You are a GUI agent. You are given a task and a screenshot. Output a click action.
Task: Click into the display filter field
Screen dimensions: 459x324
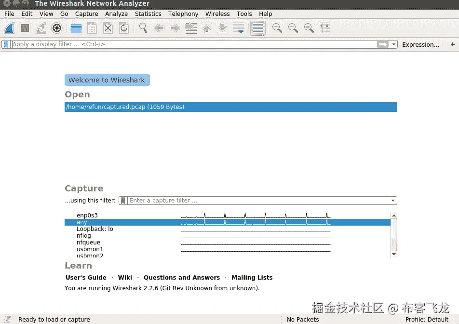(194, 44)
